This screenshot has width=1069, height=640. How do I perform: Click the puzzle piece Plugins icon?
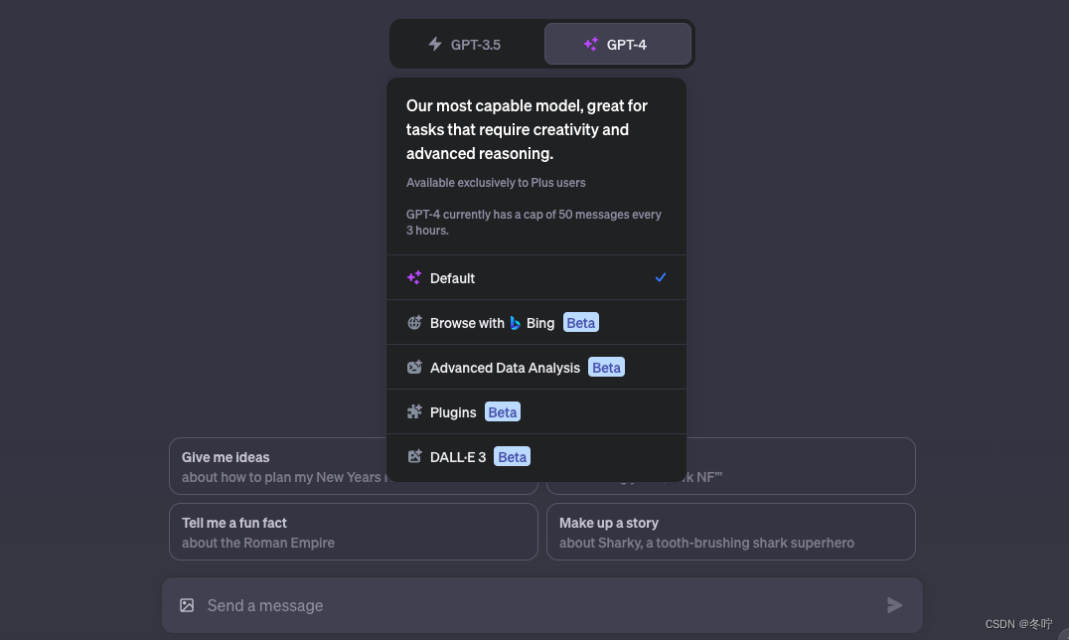414,411
